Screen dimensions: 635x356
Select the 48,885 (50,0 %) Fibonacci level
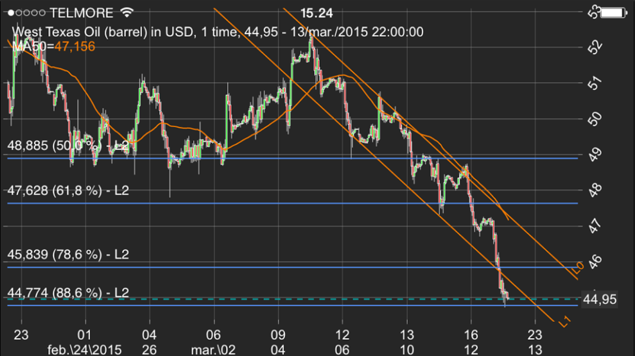(x=68, y=146)
